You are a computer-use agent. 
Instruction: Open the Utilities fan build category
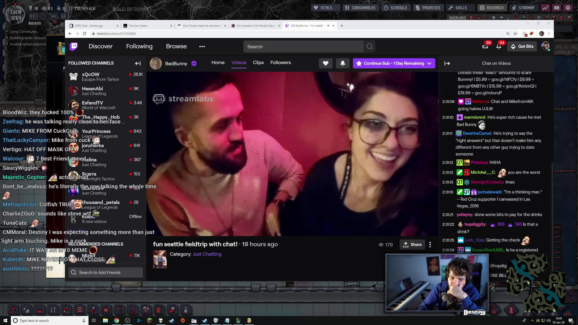tap(146, 310)
